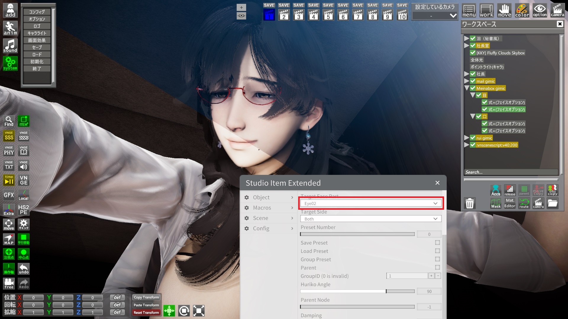The height and width of the screenshot is (319, 568).
Task: Click the free camera icon
Action: click(x=9, y=284)
